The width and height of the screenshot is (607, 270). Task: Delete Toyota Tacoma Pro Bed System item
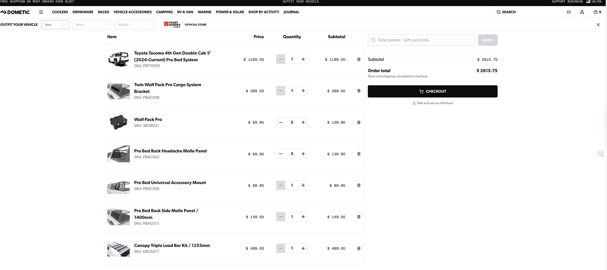coord(359,59)
